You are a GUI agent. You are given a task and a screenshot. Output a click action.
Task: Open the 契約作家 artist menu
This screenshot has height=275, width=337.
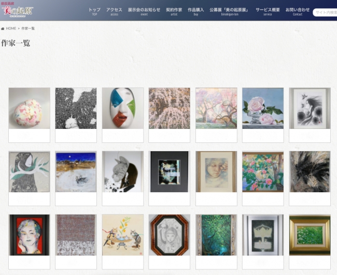(174, 11)
